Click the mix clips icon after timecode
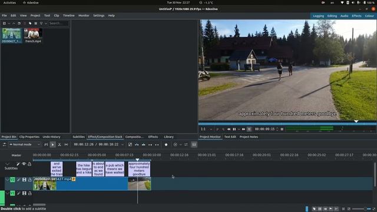This screenshot has height=212, width=377. pos(130,144)
